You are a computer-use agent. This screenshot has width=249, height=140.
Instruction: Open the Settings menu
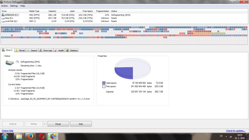pos(14,6)
